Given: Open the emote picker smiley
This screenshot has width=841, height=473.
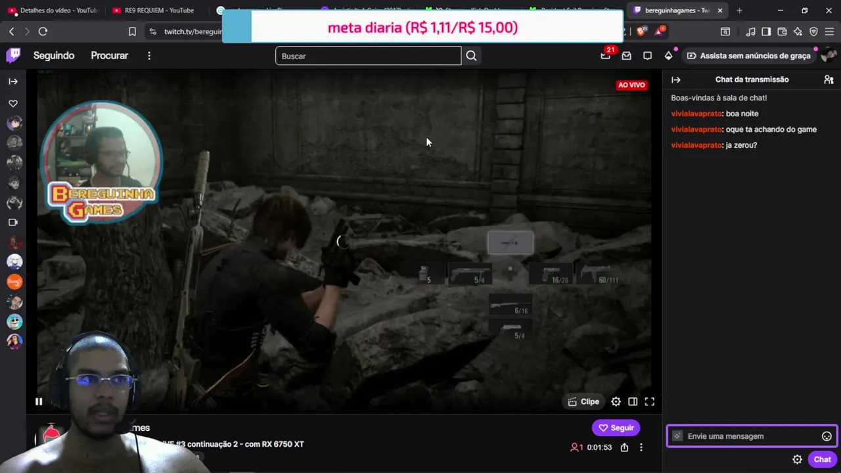Looking at the screenshot, I should tap(827, 436).
